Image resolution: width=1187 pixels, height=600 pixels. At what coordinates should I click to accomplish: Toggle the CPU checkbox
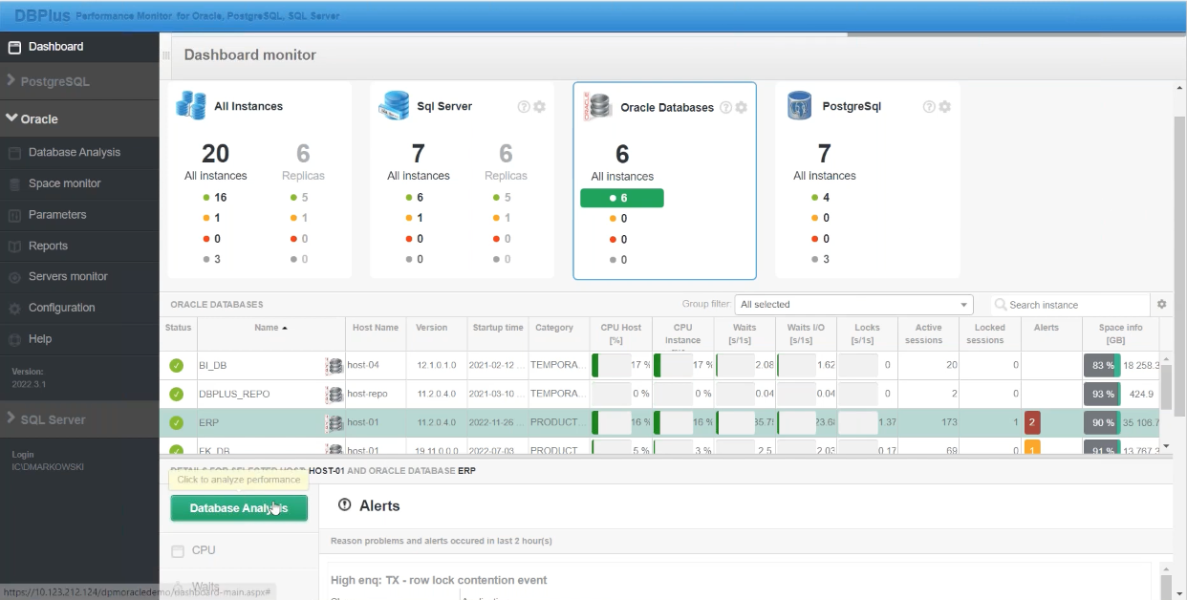tap(177, 551)
